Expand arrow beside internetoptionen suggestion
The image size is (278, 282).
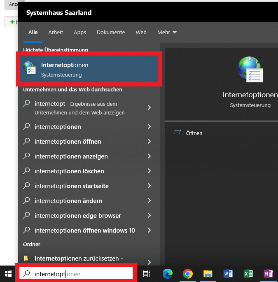click(x=149, y=127)
